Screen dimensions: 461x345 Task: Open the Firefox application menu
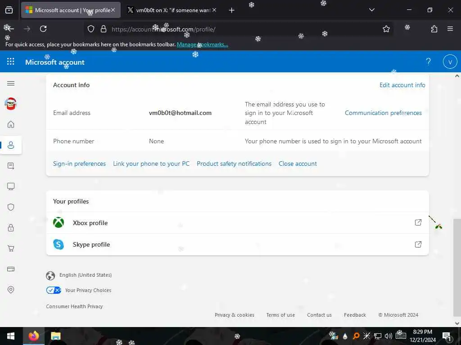click(x=450, y=29)
